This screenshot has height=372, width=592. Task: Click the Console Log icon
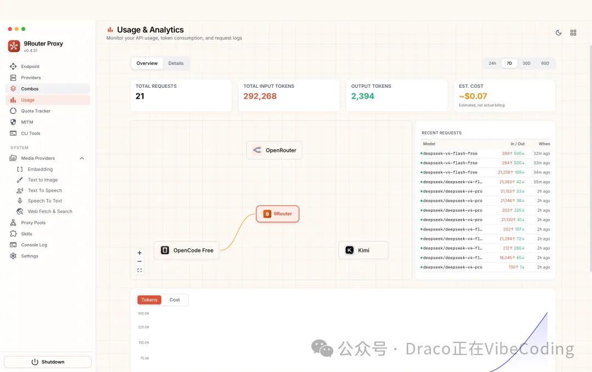click(13, 245)
